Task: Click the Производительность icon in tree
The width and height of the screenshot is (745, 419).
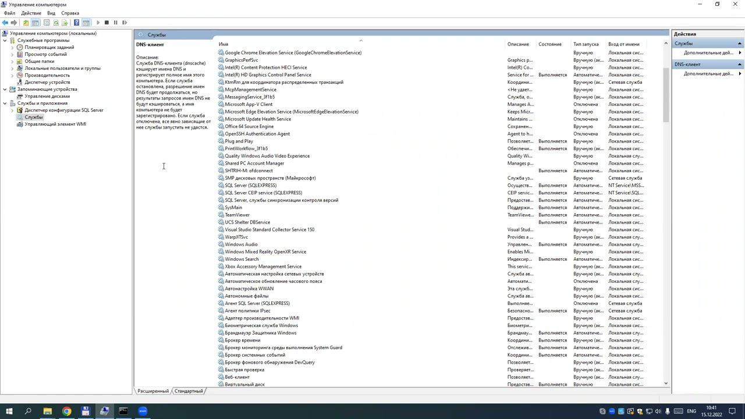Action: pos(20,75)
